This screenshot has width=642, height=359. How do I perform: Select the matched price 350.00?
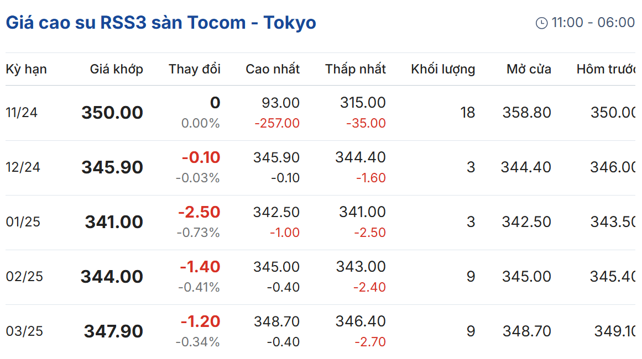[x=112, y=113]
